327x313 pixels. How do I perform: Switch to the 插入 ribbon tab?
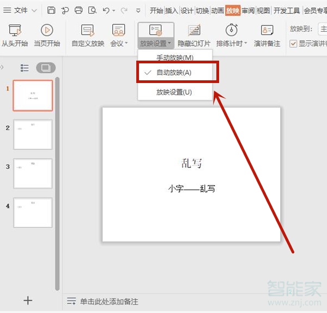coord(171,10)
